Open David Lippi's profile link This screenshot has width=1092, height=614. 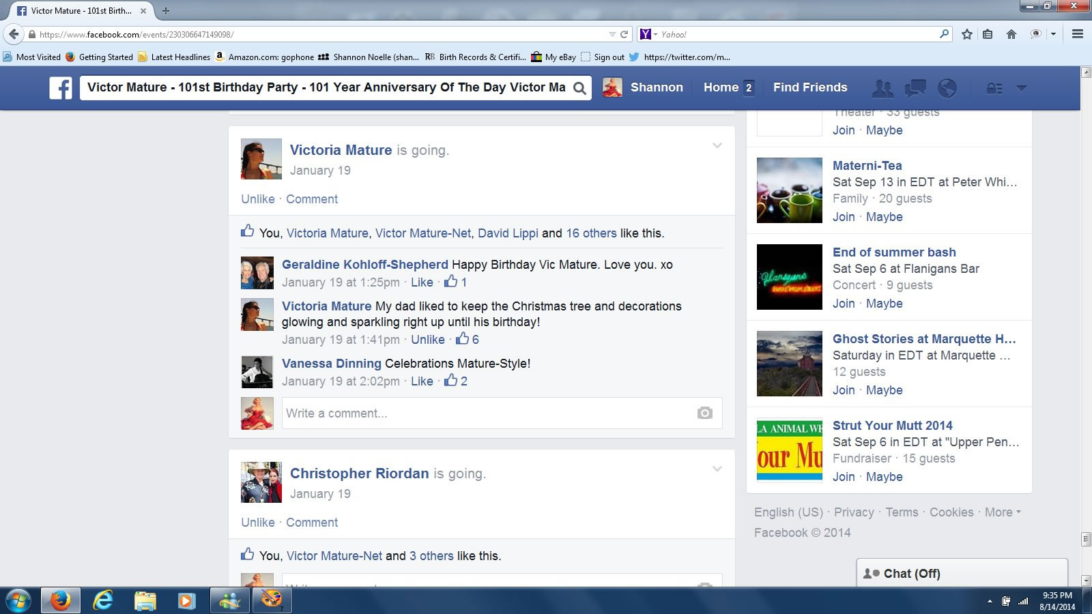(508, 233)
